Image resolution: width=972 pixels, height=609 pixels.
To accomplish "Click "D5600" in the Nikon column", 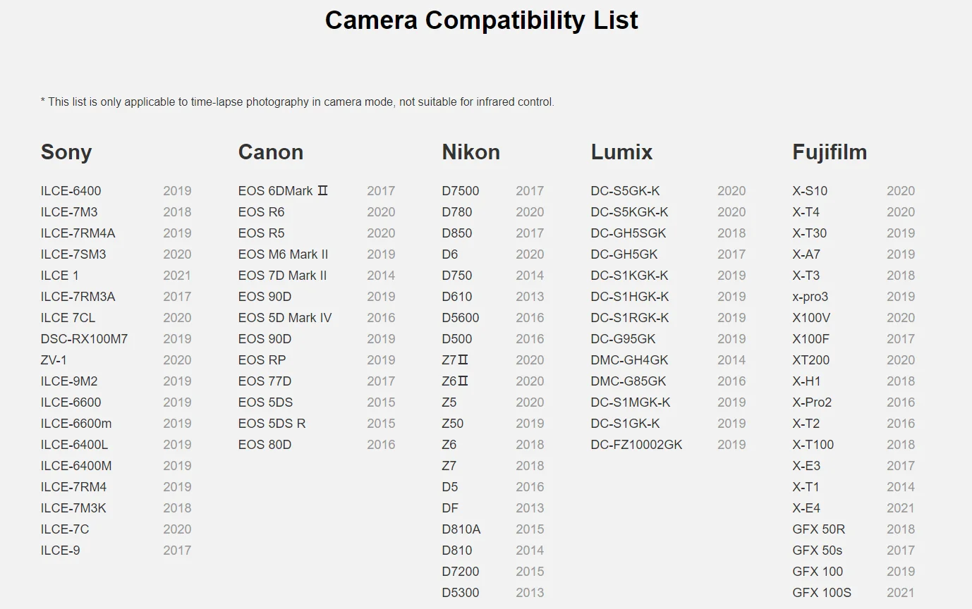I will point(461,318).
